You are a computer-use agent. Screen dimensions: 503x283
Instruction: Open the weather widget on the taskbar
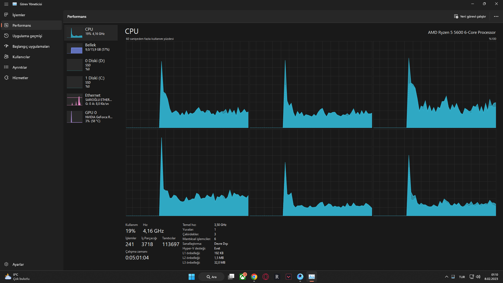click(x=17, y=277)
